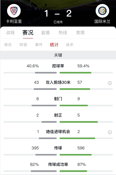Open the 战术 sub-tab

(69, 45)
